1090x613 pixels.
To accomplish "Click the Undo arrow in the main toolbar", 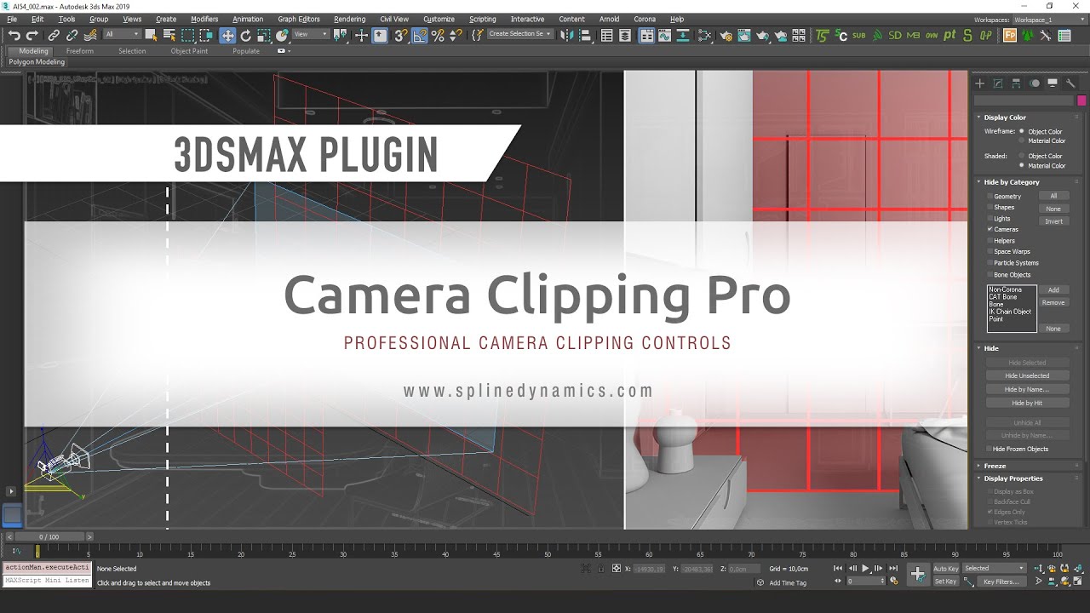I will [14, 35].
